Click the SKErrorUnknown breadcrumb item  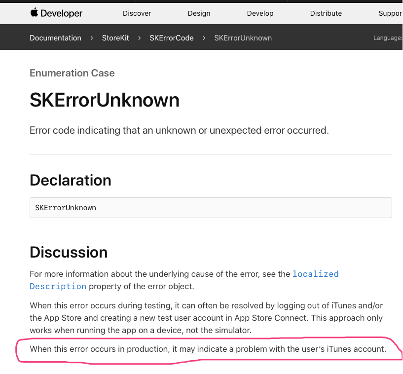243,38
